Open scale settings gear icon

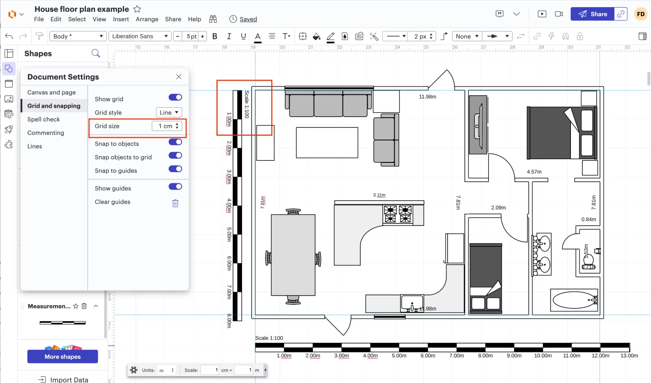pyautogui.click(x=134, y=370)
